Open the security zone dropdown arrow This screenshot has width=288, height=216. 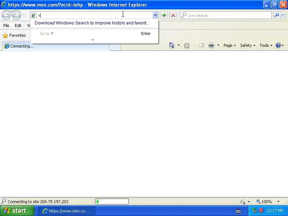coord(249,202)
